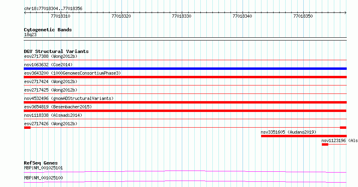Click the chr18:77018304..77018356 region label
This screenshot has width=358, height=187.
click(53, 9)
